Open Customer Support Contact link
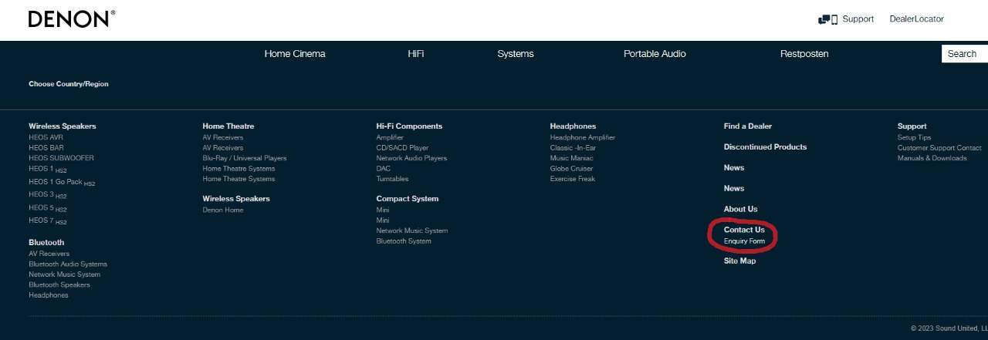Screen dimensions: 988x340 [939, 148]
